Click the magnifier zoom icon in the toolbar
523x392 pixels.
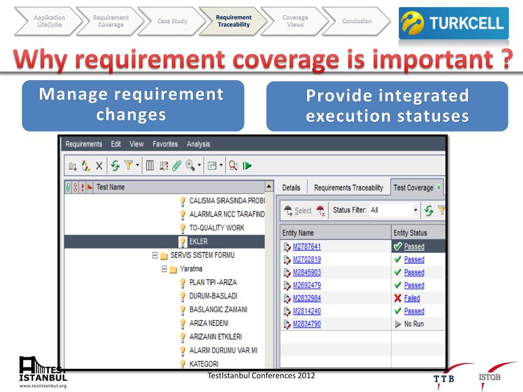189,165
